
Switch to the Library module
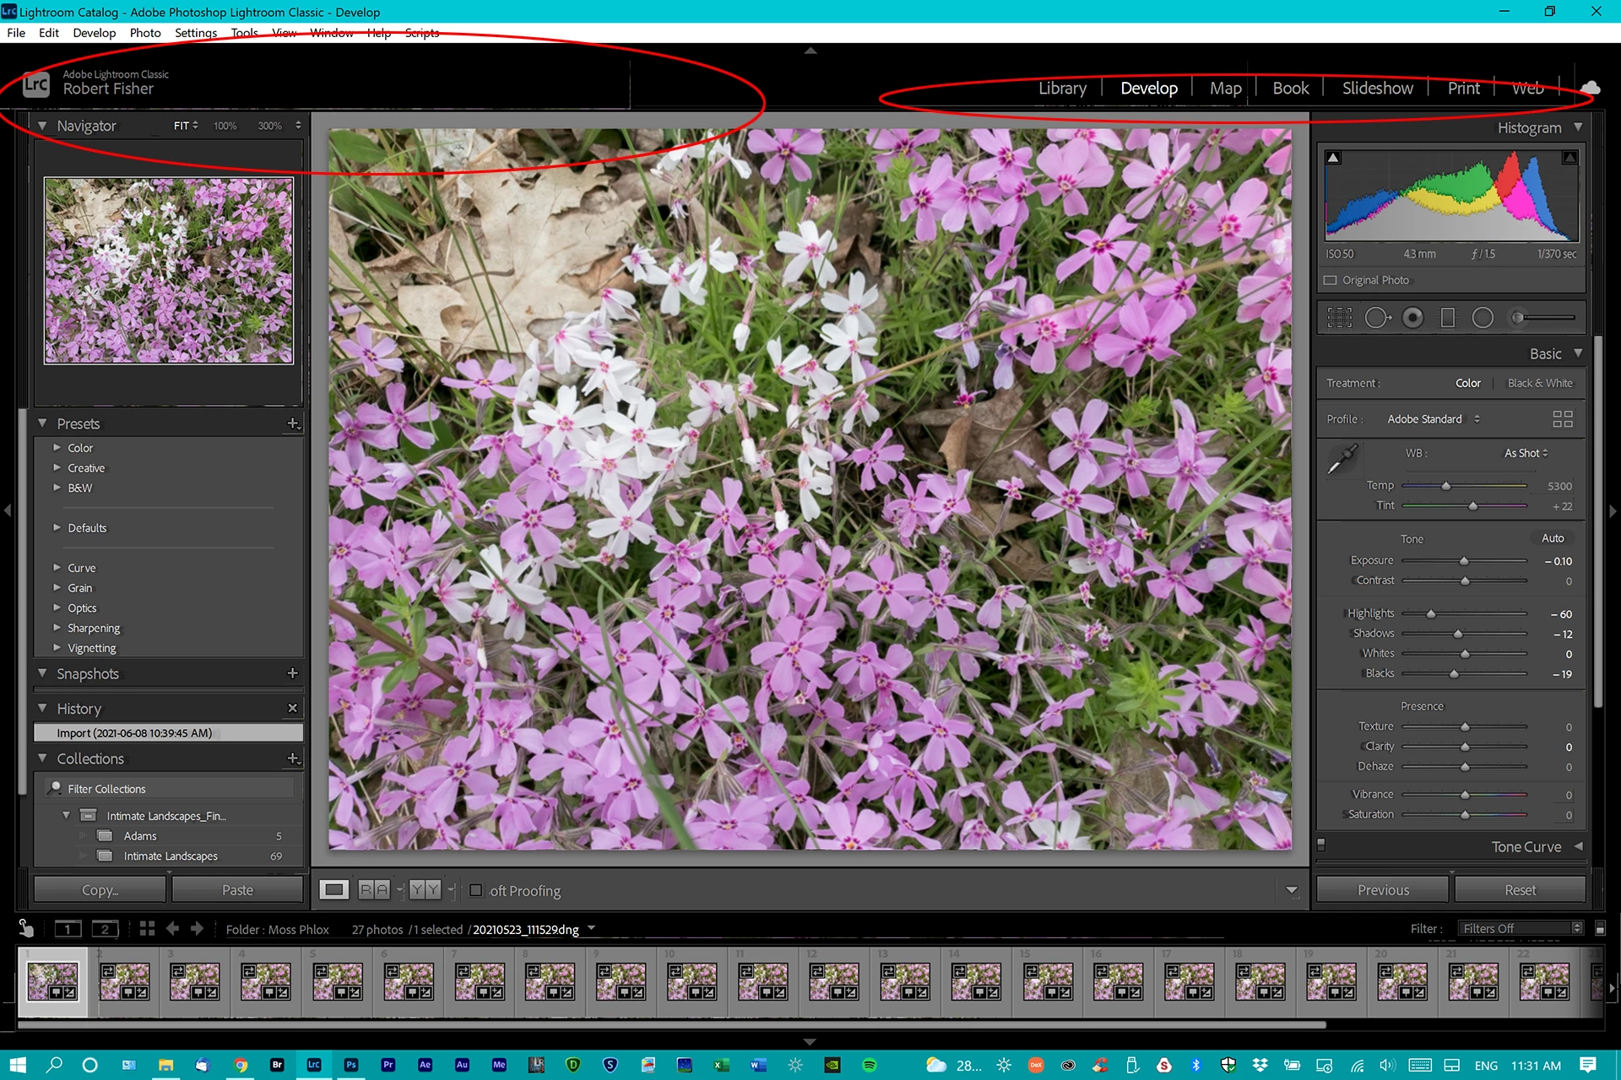(x=1062, y=89)
